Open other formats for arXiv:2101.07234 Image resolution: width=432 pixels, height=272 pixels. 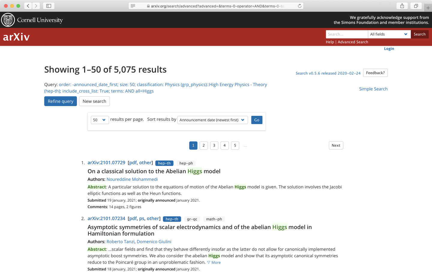pos(153,219)
